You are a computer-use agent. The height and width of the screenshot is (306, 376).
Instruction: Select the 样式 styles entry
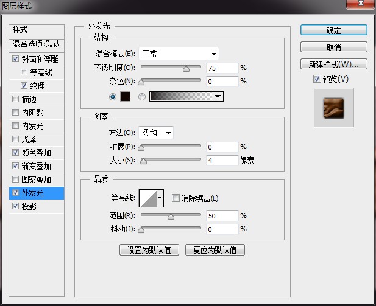[x=37, y=30]
